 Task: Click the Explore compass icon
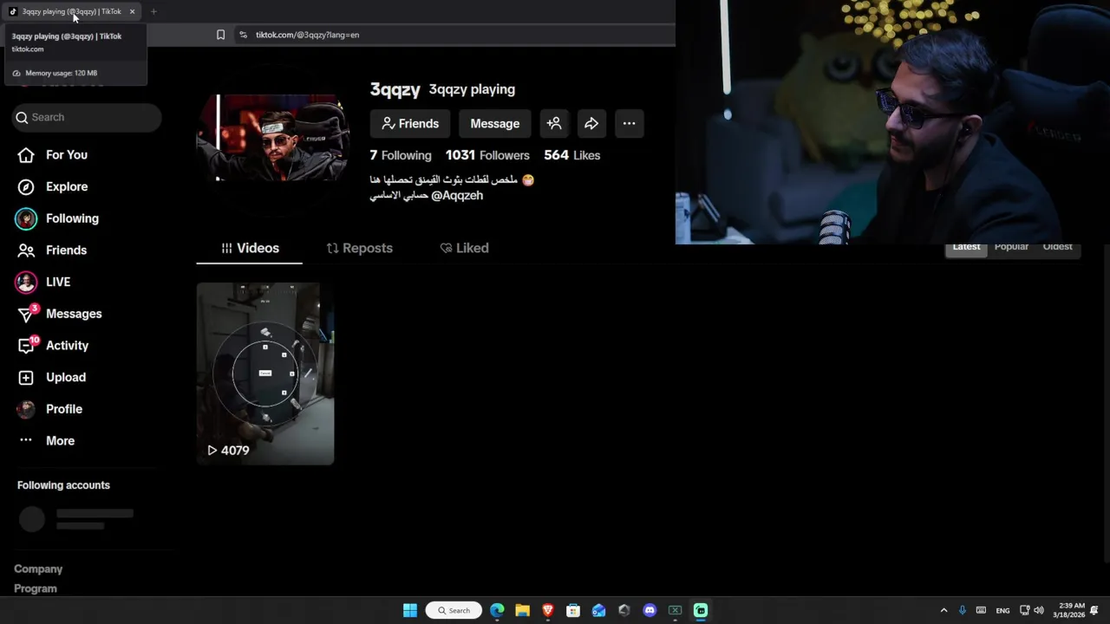26,187
